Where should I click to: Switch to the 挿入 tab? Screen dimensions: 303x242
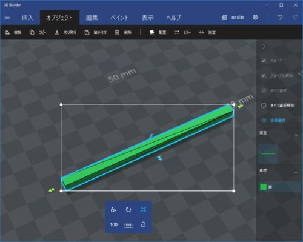pos(27,18)
